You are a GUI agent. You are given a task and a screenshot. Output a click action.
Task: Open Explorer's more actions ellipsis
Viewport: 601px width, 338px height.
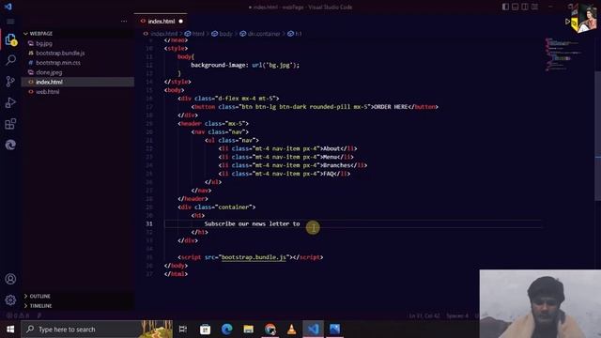124,21
